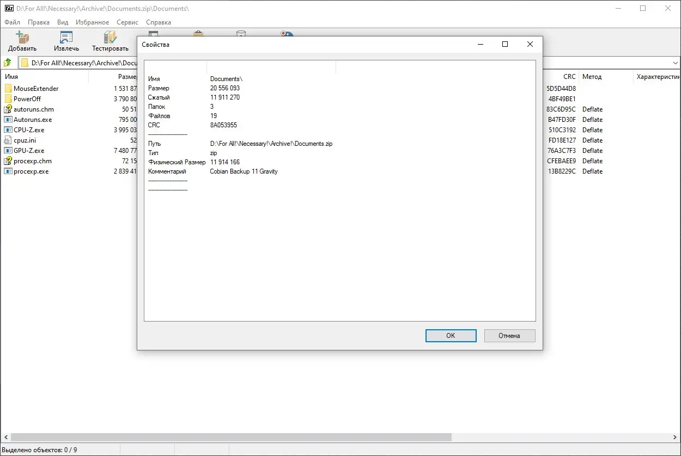The image size is (681, 456).
Task: Open the Сервис menu
Action: (x=127, y=22)
